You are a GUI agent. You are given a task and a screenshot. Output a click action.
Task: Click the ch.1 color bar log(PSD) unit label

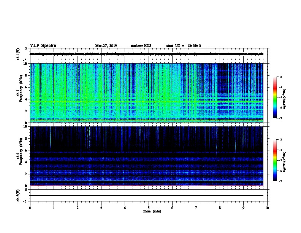coord(285,99)
